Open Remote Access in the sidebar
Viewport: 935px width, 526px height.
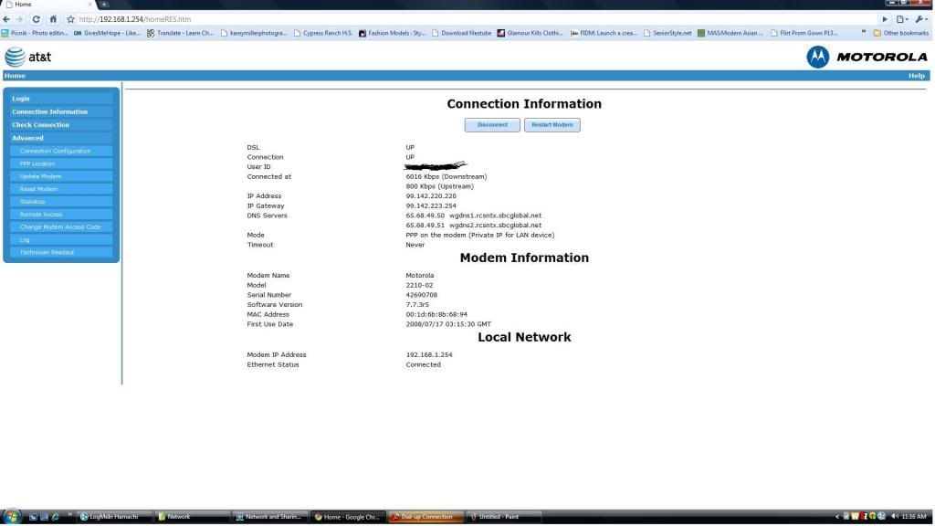[x=61, y=214]
